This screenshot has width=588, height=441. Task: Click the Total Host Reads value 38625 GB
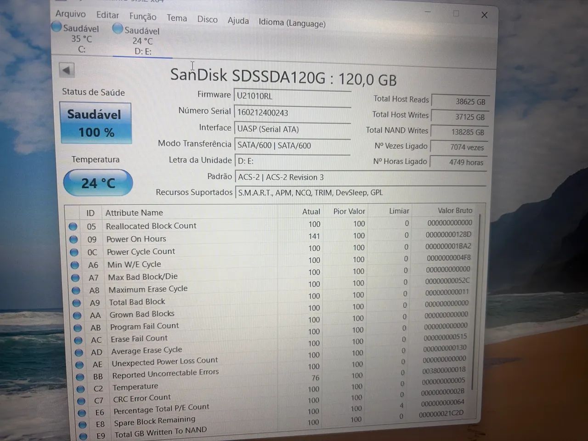(460, 102)
